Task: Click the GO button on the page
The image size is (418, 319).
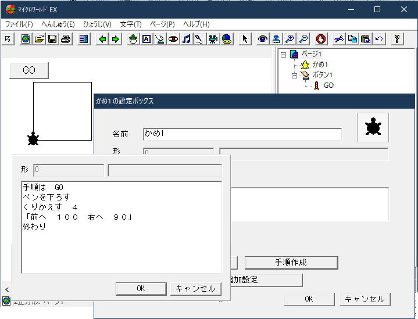Action: 29,70
